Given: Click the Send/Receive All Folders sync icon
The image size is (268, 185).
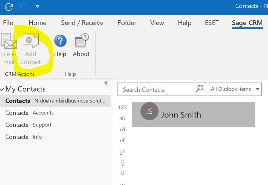Looking at the screenshot, I should tap(9, 7).
